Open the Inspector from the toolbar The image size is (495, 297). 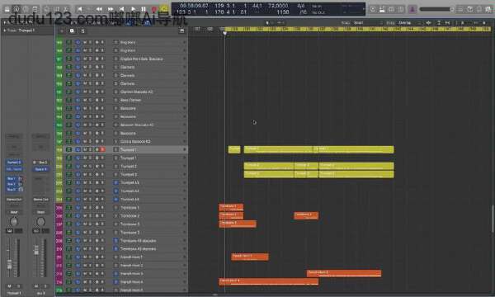coord(16,9)
